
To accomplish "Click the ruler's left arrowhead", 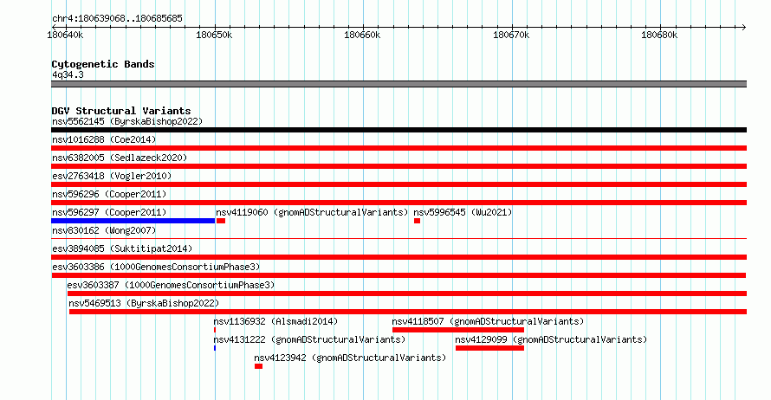I will [x=54, y=27].
